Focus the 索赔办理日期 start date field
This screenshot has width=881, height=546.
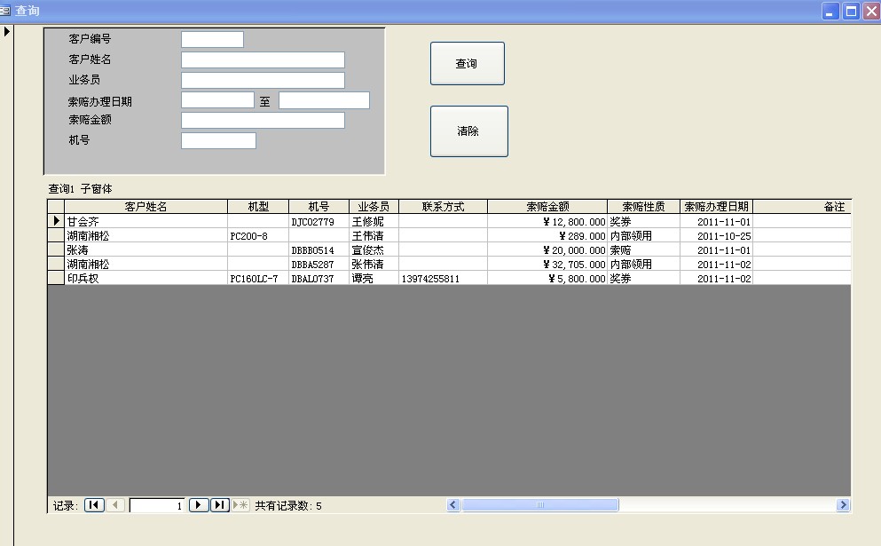(218, 100)
